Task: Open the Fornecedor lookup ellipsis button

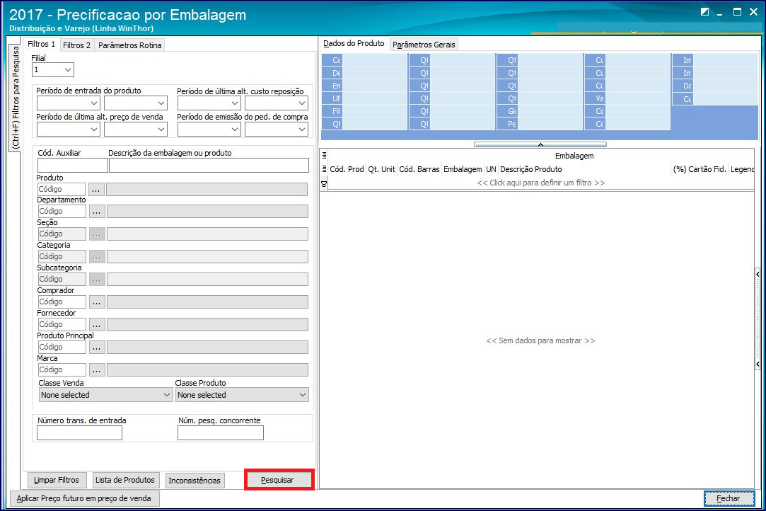Action: [x=97, y=324]
